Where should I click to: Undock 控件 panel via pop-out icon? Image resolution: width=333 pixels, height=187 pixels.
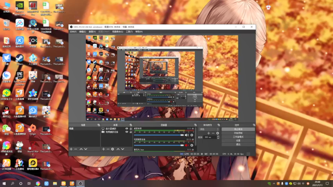(x=254, y=125)
